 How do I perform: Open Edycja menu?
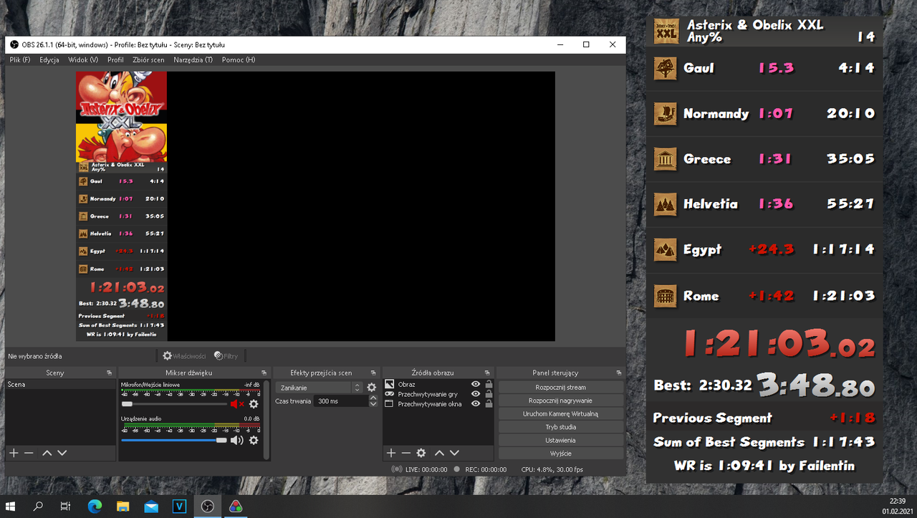point(49,60)
